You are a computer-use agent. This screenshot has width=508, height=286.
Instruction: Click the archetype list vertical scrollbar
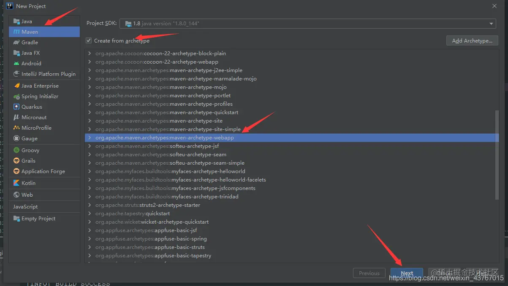(497, 155)
